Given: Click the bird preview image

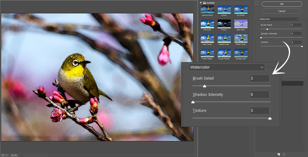Looking at the screenshot, I should click(x=97, y=77).
